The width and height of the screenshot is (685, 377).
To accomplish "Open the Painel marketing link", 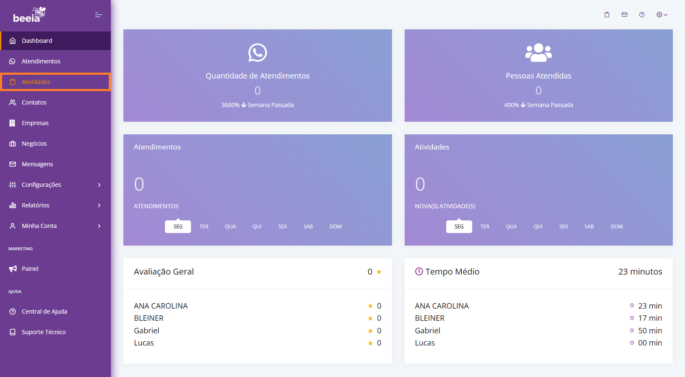I will [55, 269].
